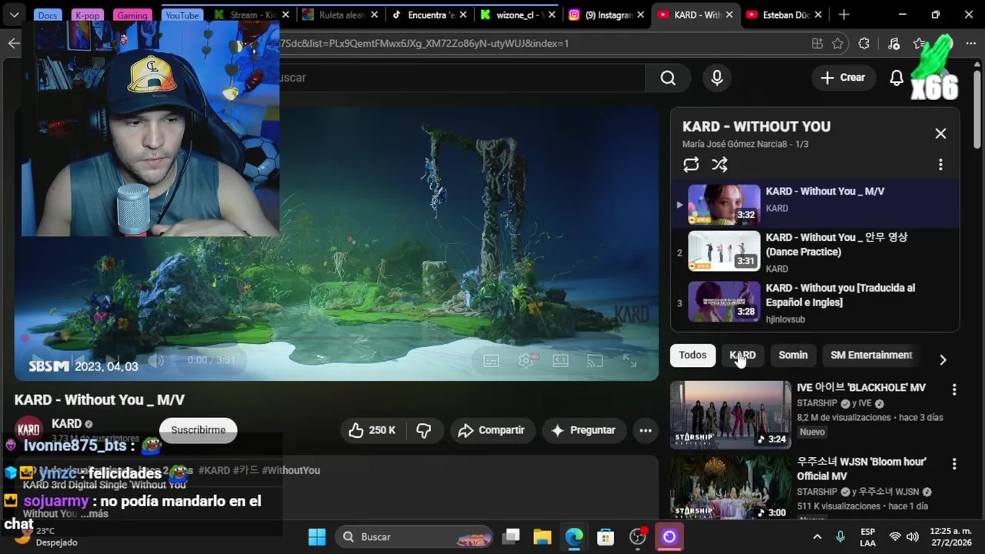Switch to 'Esteban Dúc' browser tab
985x554 pixels.
coord(783,15)
